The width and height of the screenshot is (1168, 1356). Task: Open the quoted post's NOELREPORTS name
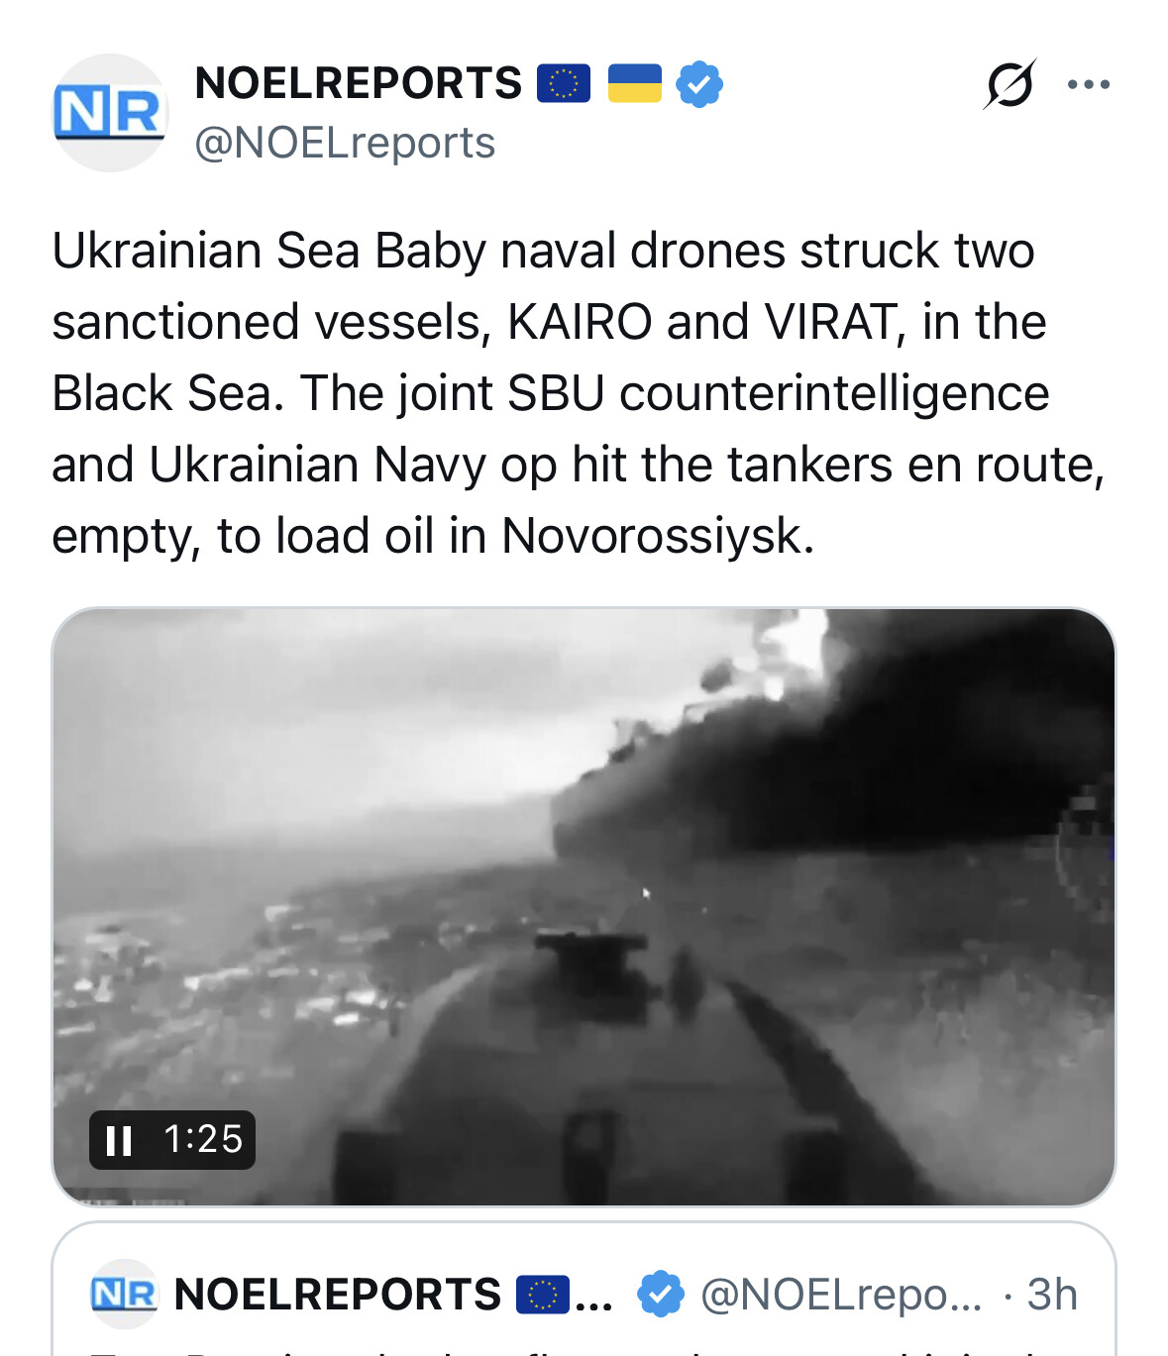338,1295
